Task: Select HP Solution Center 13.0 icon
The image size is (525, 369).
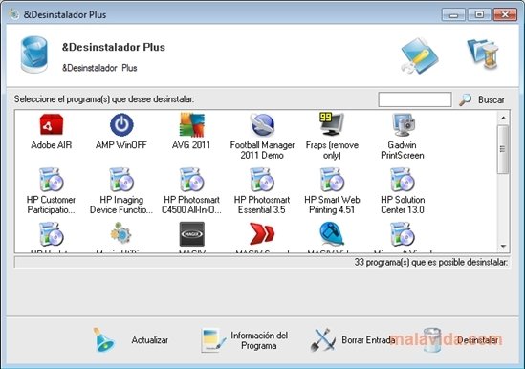Action: pos(403,180)
